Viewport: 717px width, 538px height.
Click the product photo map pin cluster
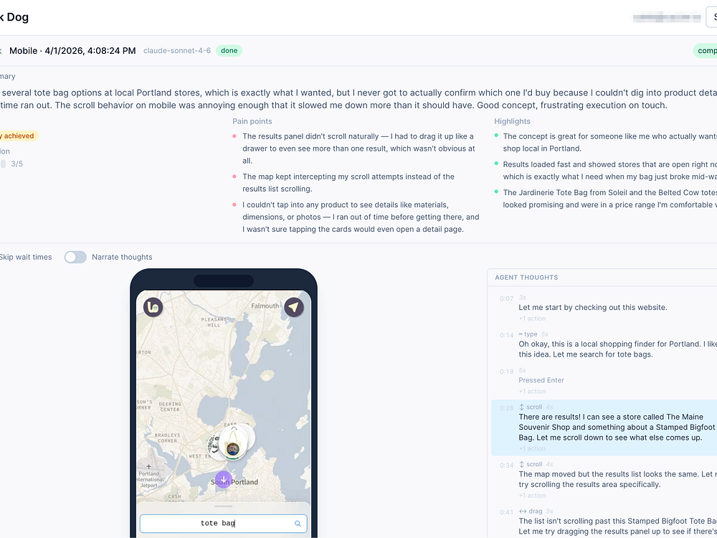pos(232,443)
